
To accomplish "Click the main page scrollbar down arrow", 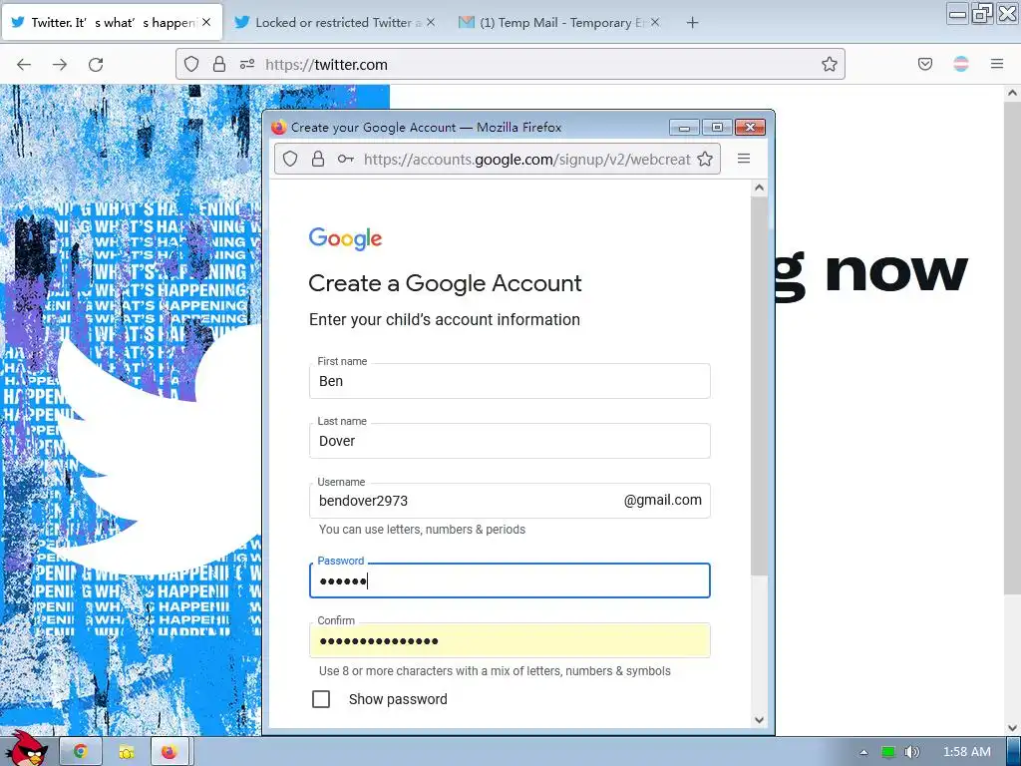I will (x=1012, y=727).
